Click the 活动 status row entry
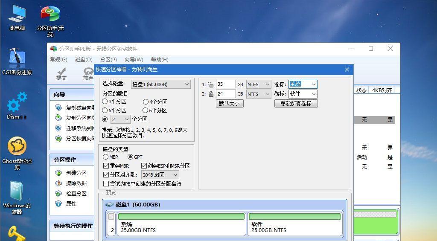437x241 pixels. 362,157
